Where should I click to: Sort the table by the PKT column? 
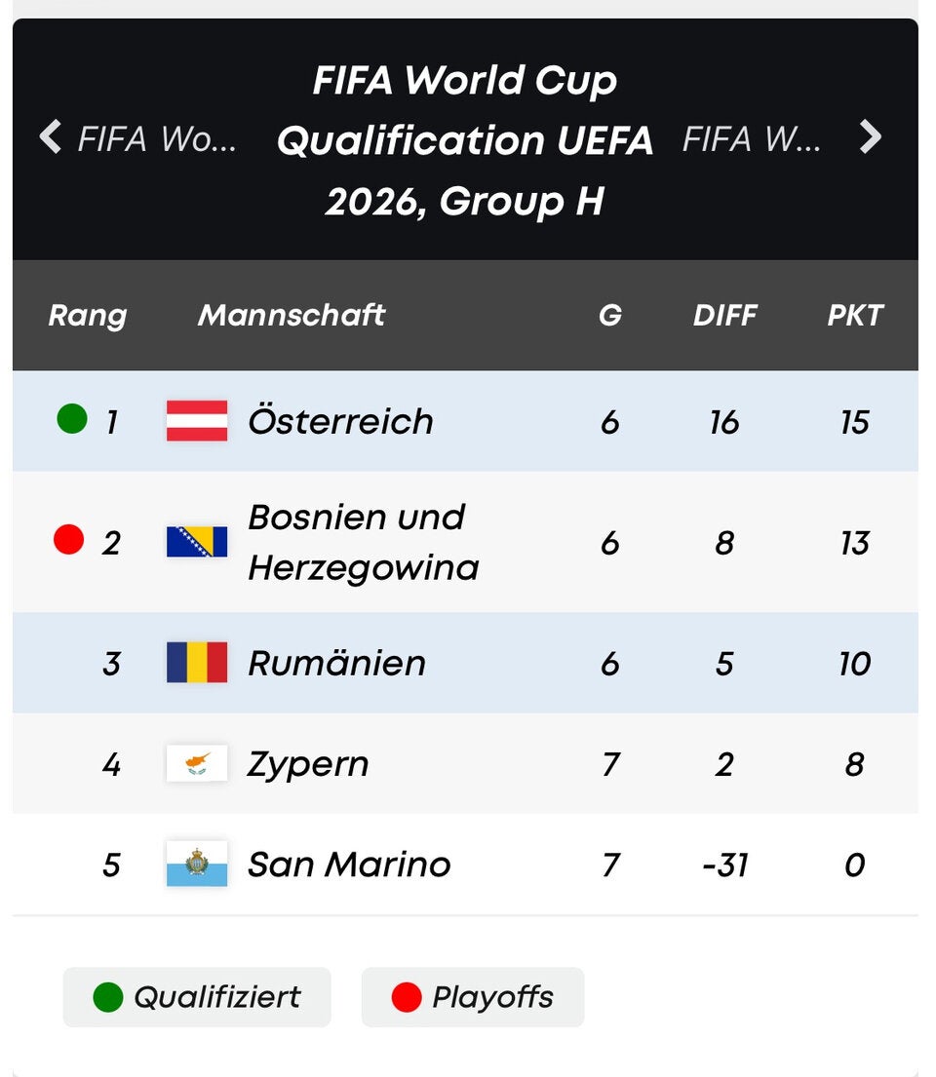tap(855, 316)
